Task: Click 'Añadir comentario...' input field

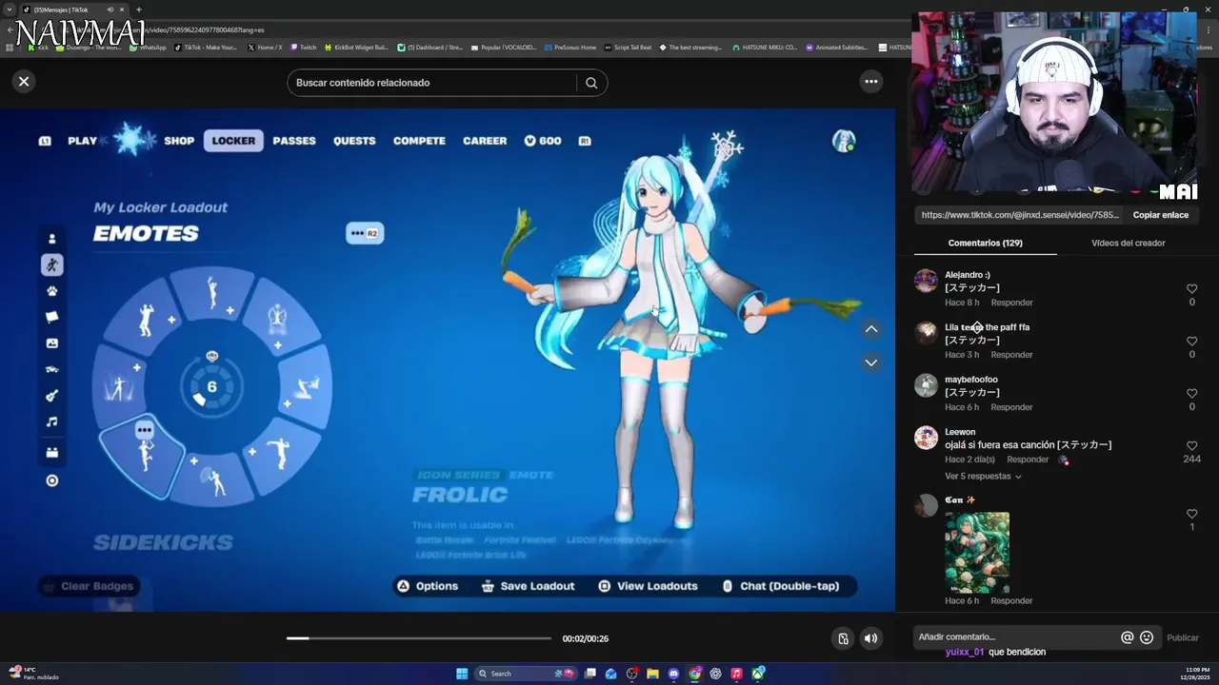Action: tap(1014, 637)
